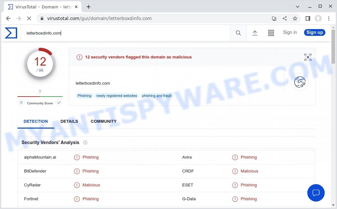Click the alphaMountain.ai vendor name
The height and width of the screenshot is (209, 337).
point(40,157)
